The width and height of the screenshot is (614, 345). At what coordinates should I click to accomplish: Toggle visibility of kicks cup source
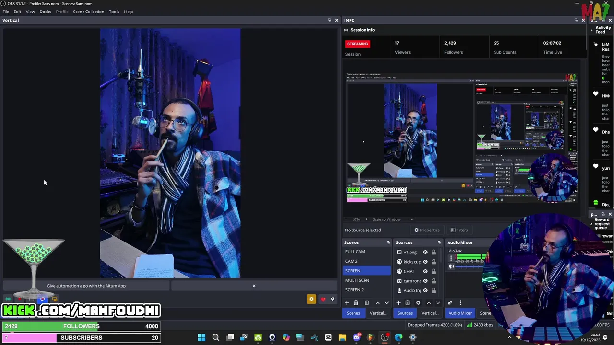[425, 262]
